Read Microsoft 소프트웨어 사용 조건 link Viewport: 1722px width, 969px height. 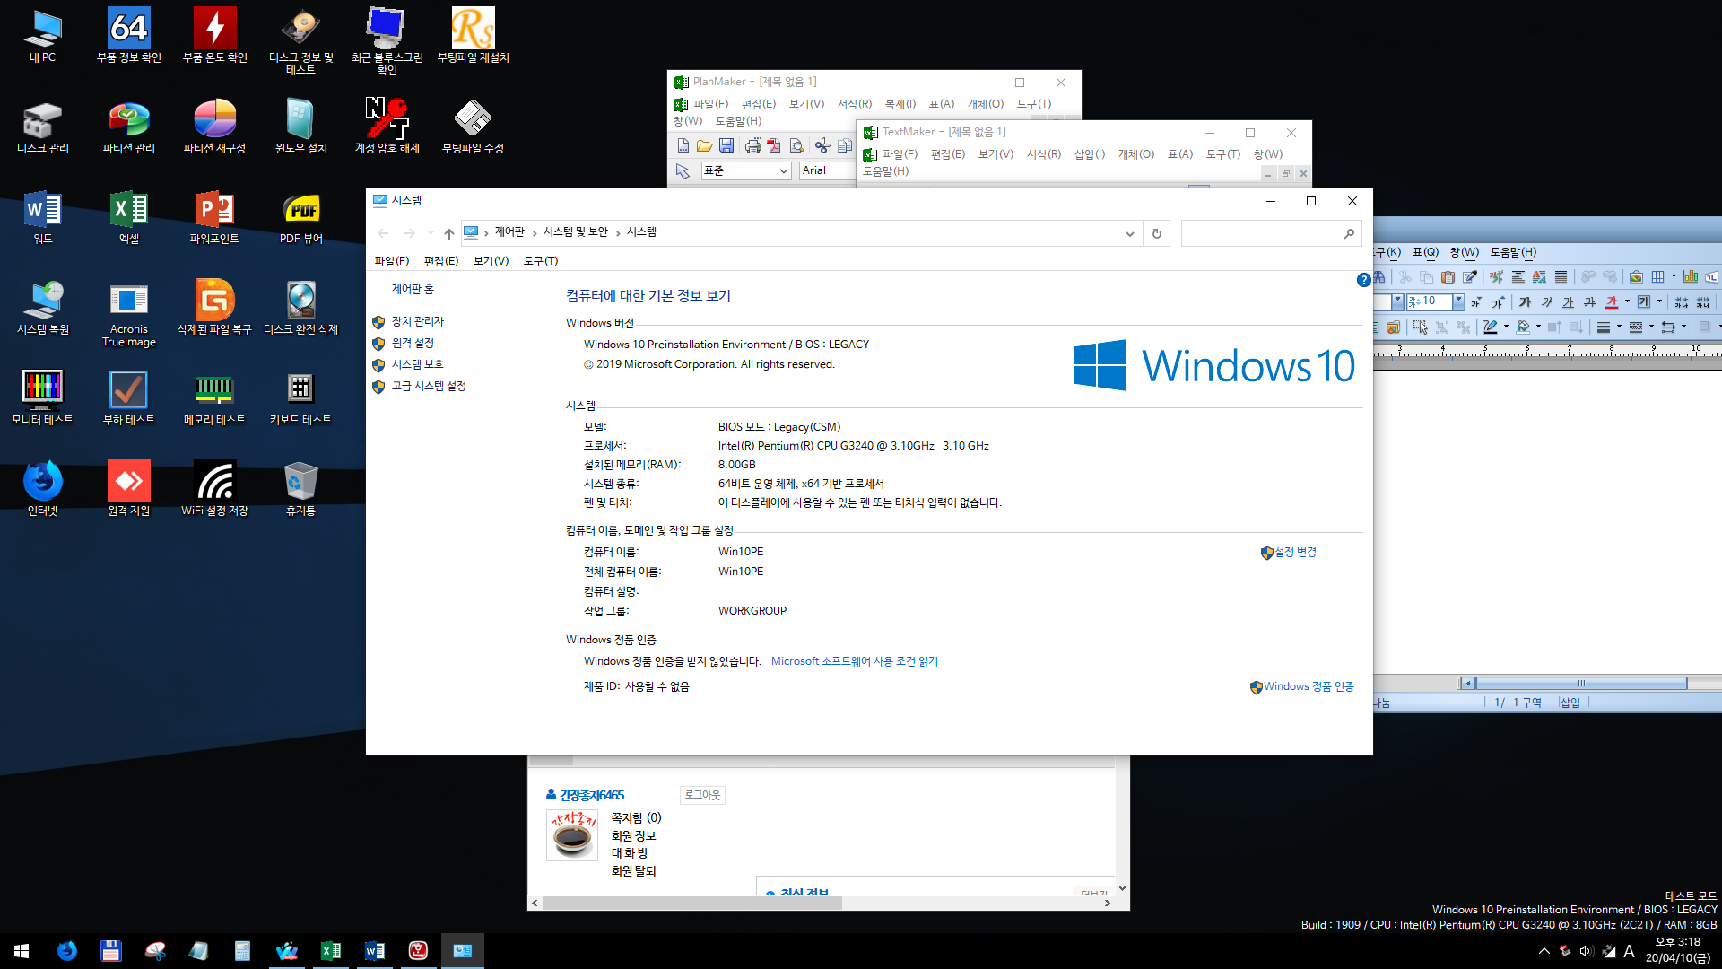(855, 661)
